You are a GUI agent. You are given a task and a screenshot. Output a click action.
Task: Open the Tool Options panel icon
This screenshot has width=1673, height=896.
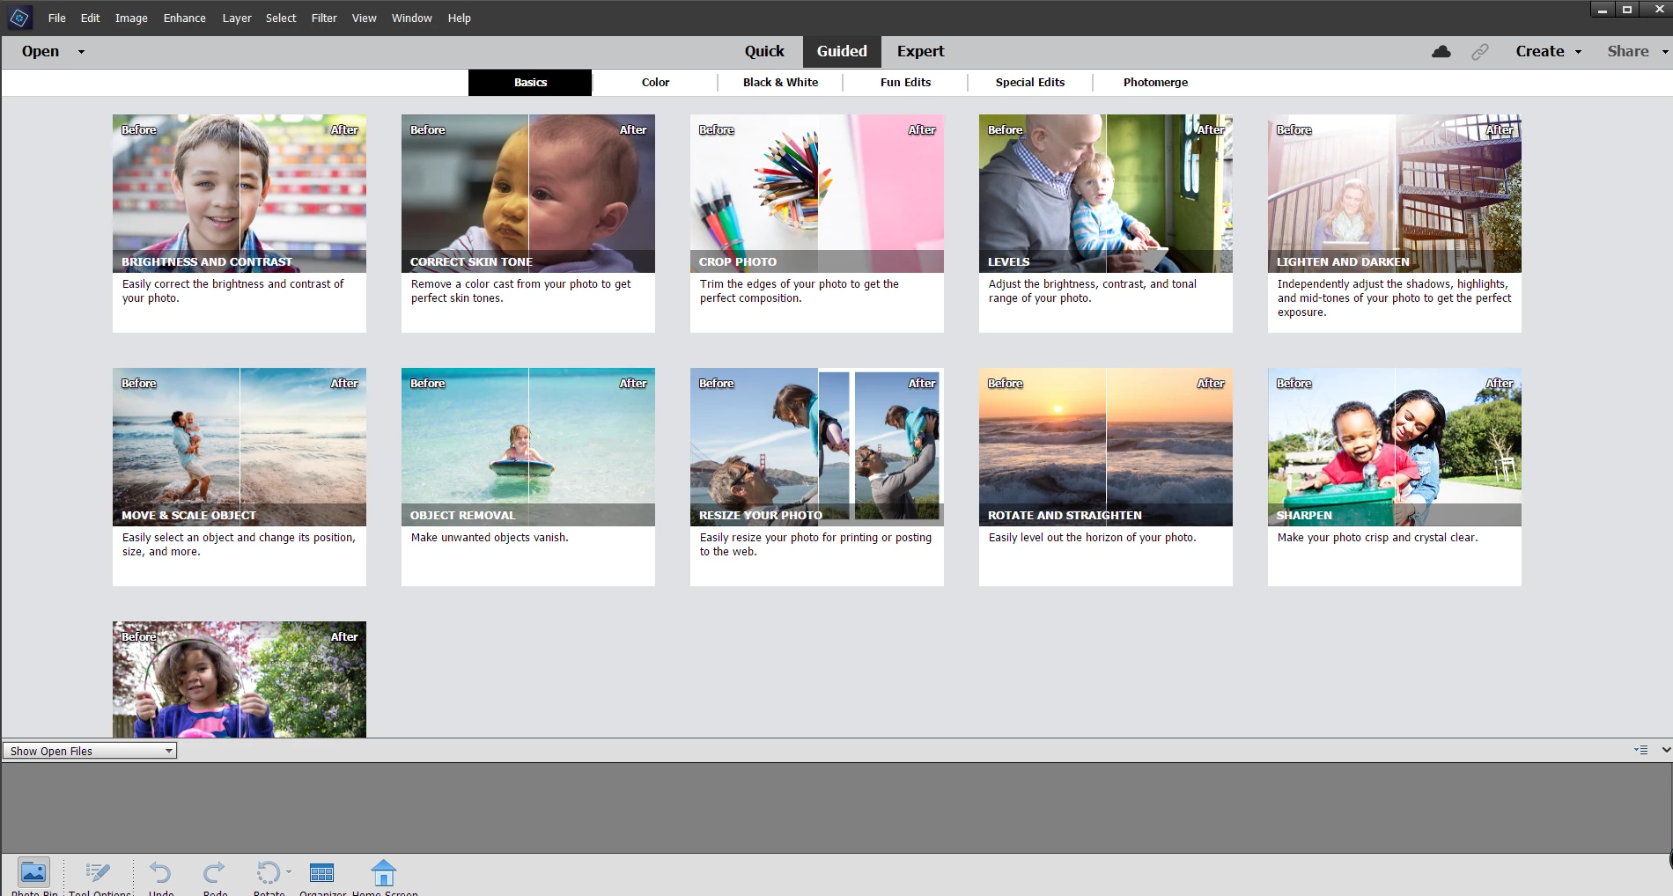tap(98, 872)
